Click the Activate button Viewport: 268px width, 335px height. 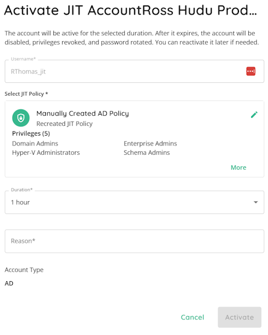pos(240,317)
